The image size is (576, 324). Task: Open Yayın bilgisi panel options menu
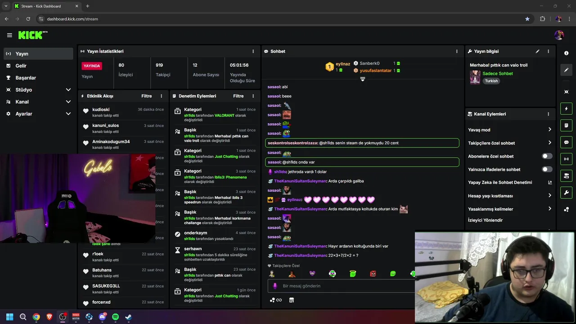(548, 51)
